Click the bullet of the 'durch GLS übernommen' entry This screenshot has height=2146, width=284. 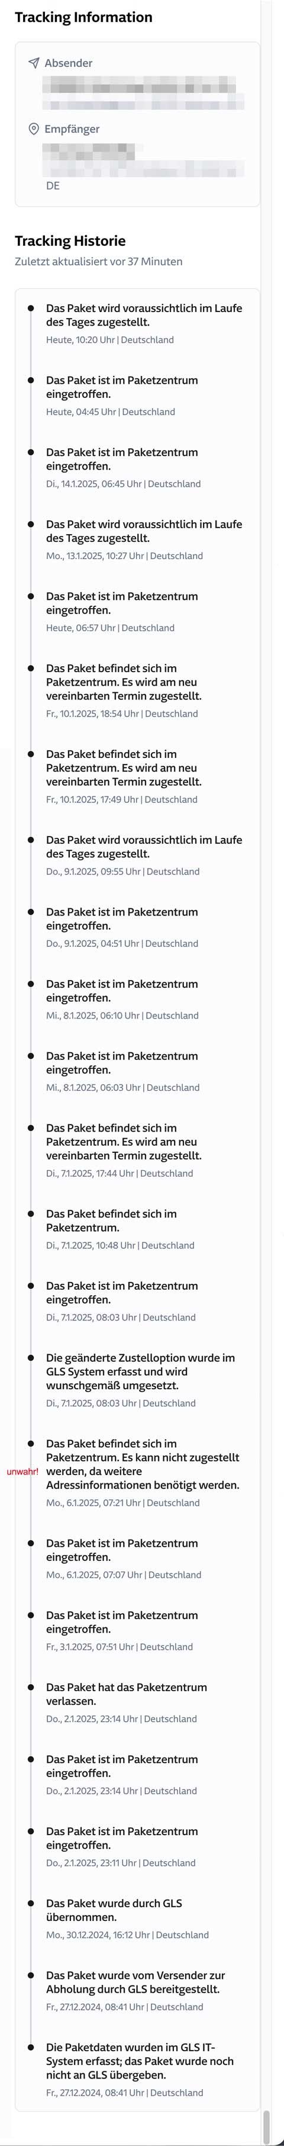31,1904
